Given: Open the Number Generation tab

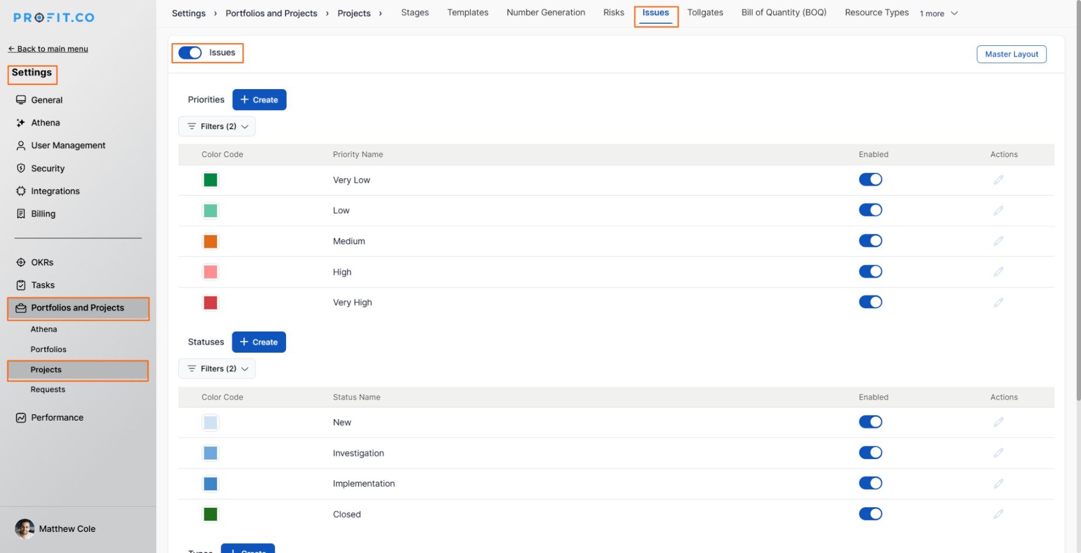Looking at the screenshot, I should pos(546,12).
